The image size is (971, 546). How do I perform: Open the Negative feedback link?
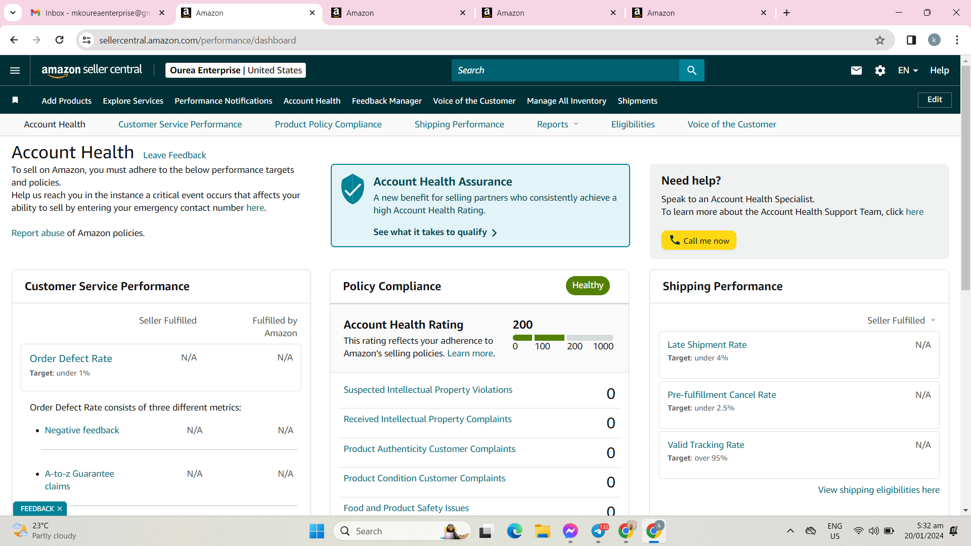pos(82,430)
